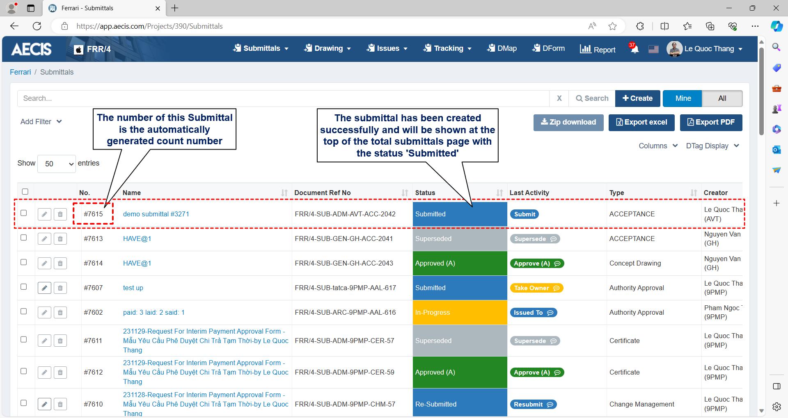Screen dimensions: 788x418
Task: Clear search with the X button
Action: (559, 98)
